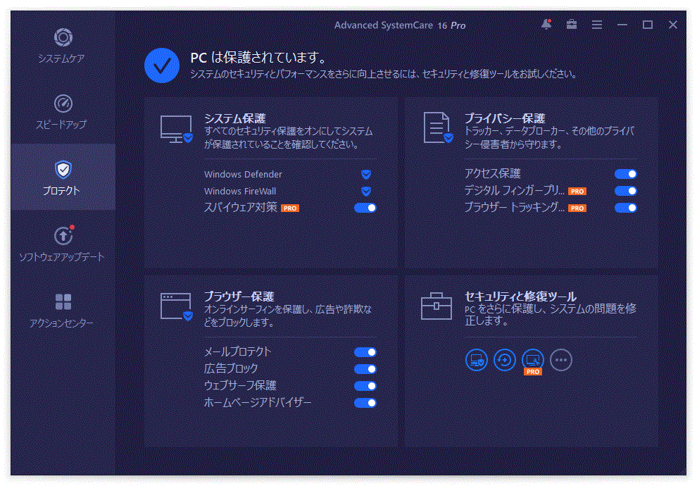Close the Advanced SystemCare window

coord(673,25)
